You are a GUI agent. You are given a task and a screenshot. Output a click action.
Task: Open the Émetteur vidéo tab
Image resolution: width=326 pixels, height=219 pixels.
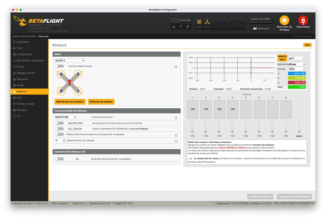pos(29,104)
